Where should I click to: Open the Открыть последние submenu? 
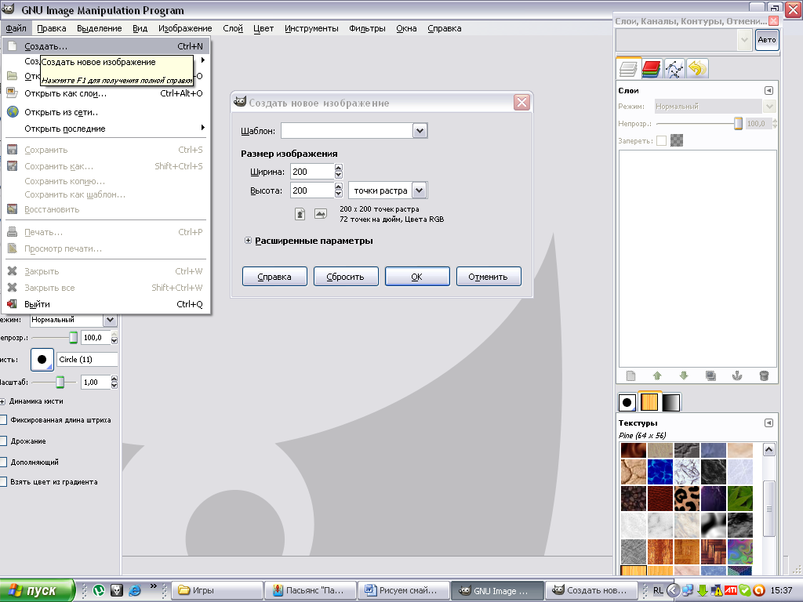click(x=107, y=129)
